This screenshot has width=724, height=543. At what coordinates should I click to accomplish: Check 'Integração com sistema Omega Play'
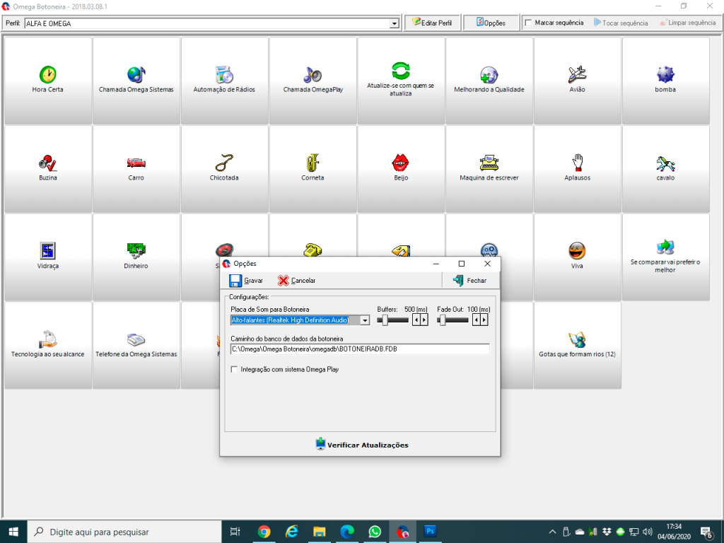(x=235, y=369)
